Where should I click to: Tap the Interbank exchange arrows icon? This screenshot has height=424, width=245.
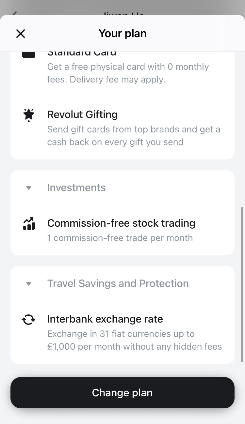click(29, 320)
